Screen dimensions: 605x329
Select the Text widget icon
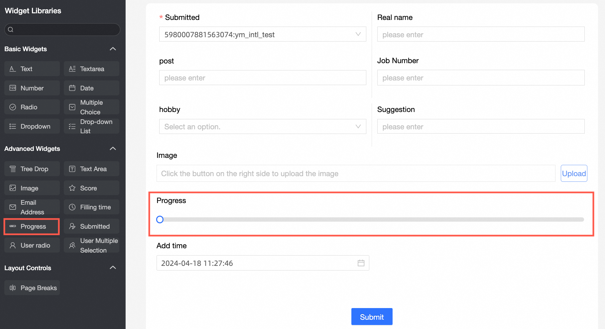click(13, 69)
